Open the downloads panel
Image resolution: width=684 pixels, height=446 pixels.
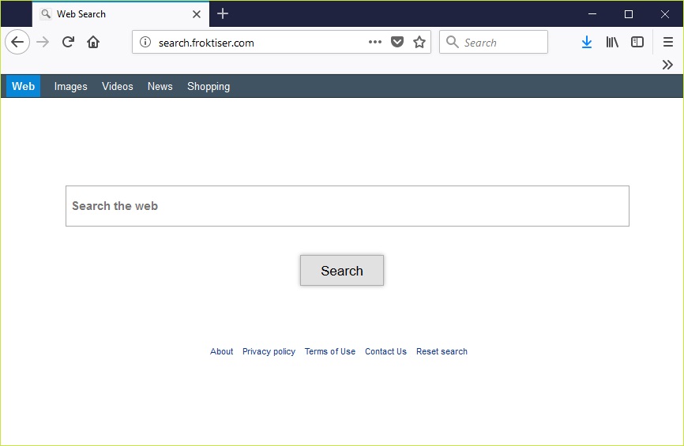586,43
